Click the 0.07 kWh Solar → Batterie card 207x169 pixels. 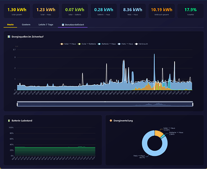pyautogui.click(x=75, y=11)
